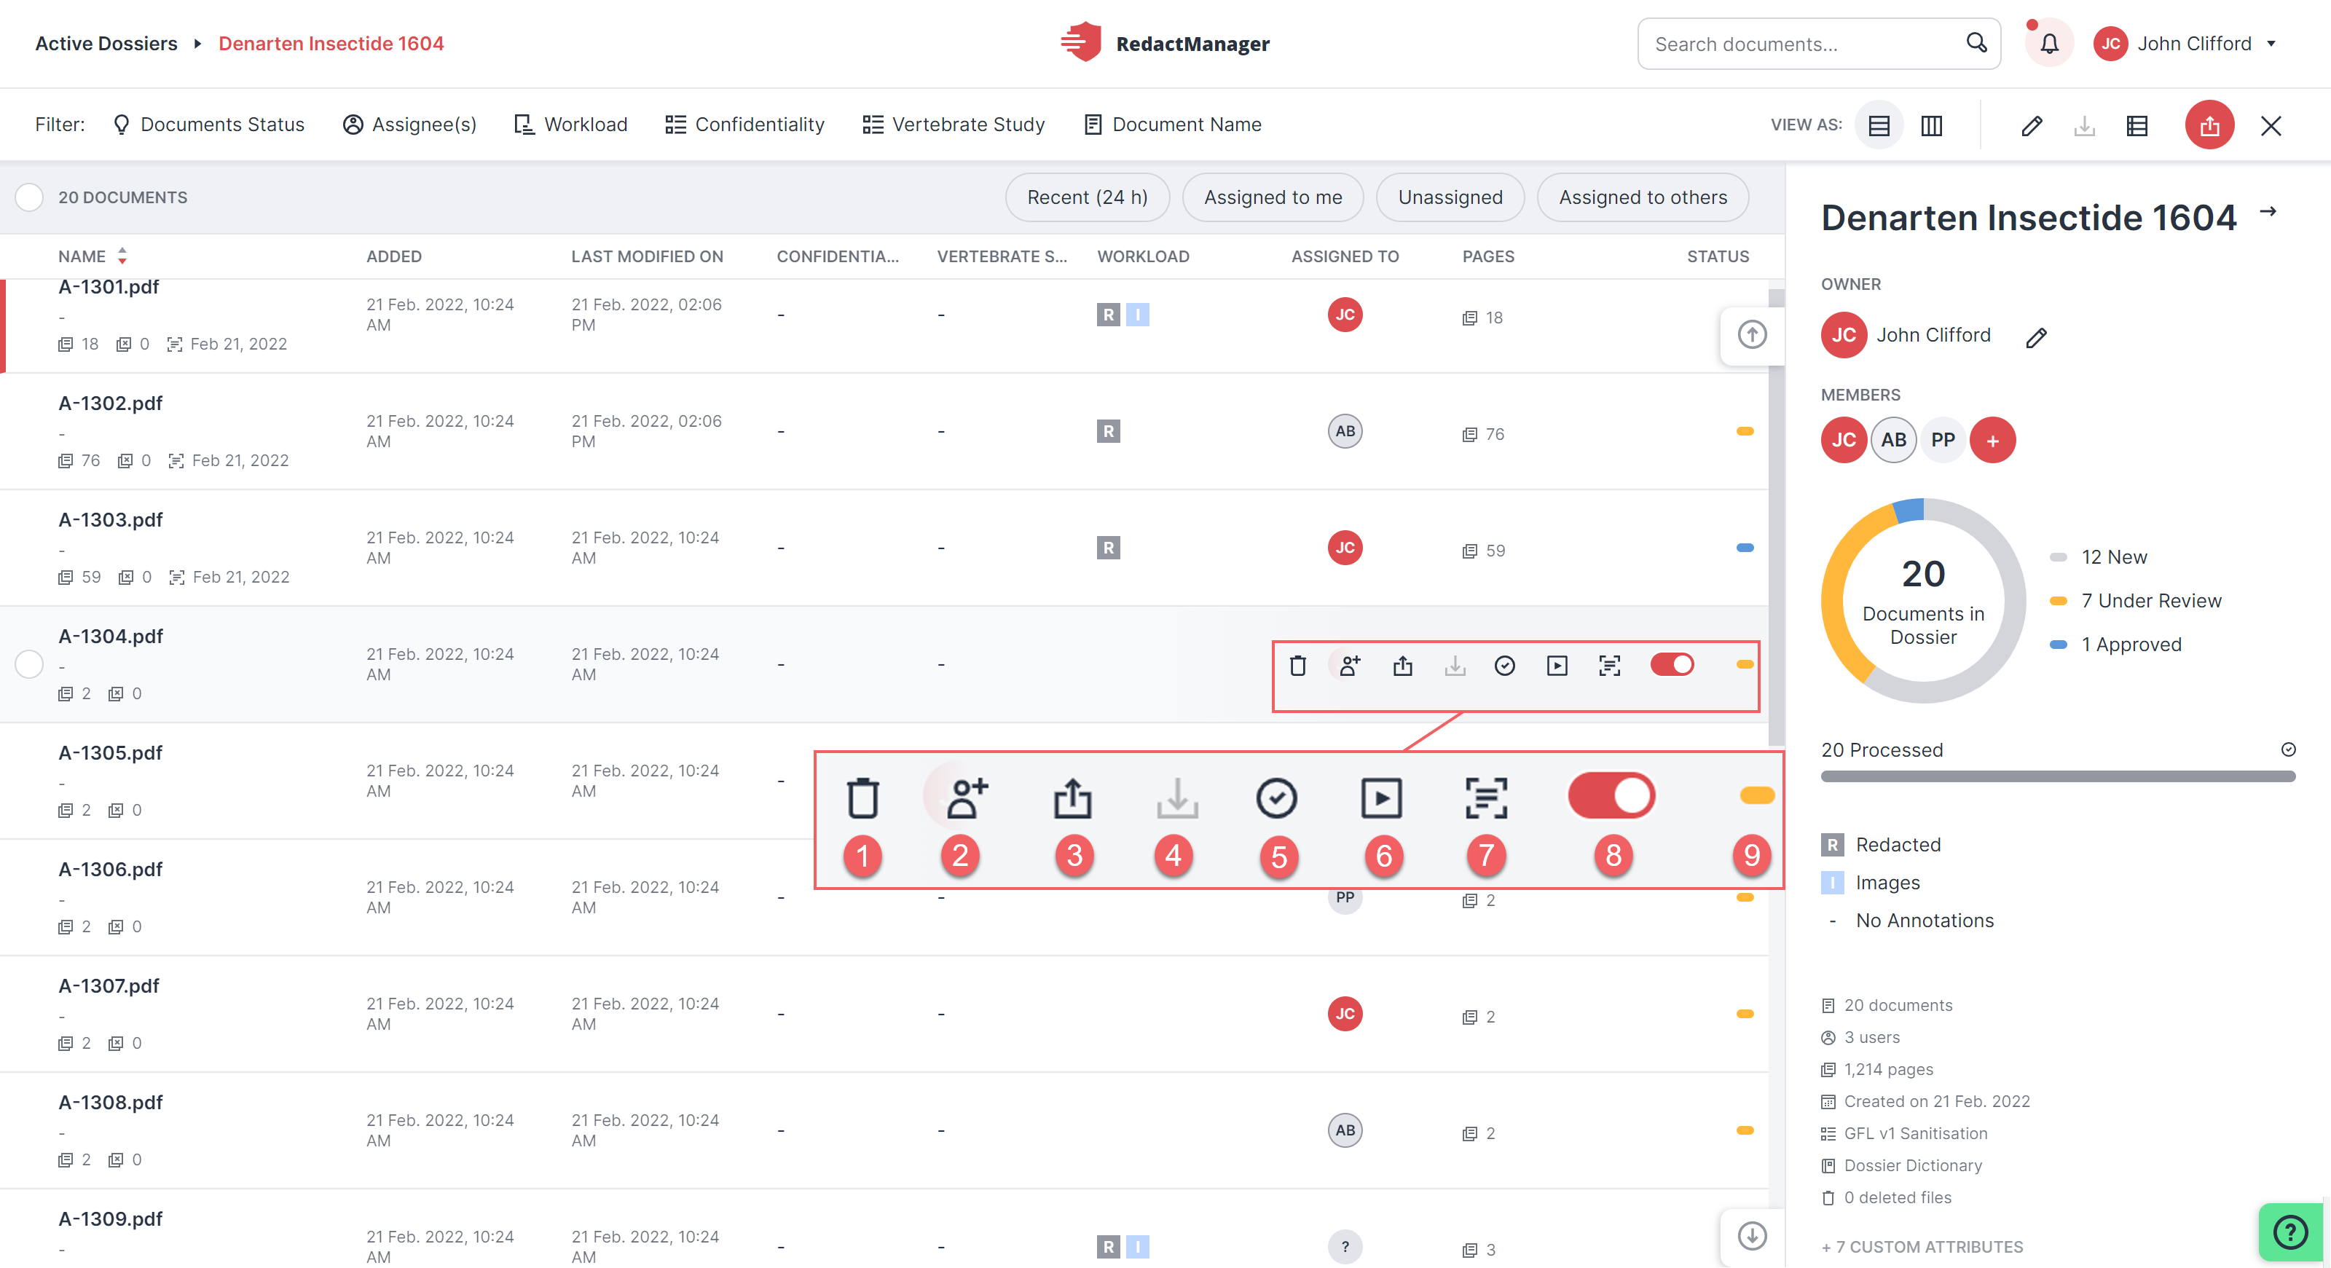Open the Document Name filter dropdown
The image size is (2331, 1268).
coord(1173,125)
